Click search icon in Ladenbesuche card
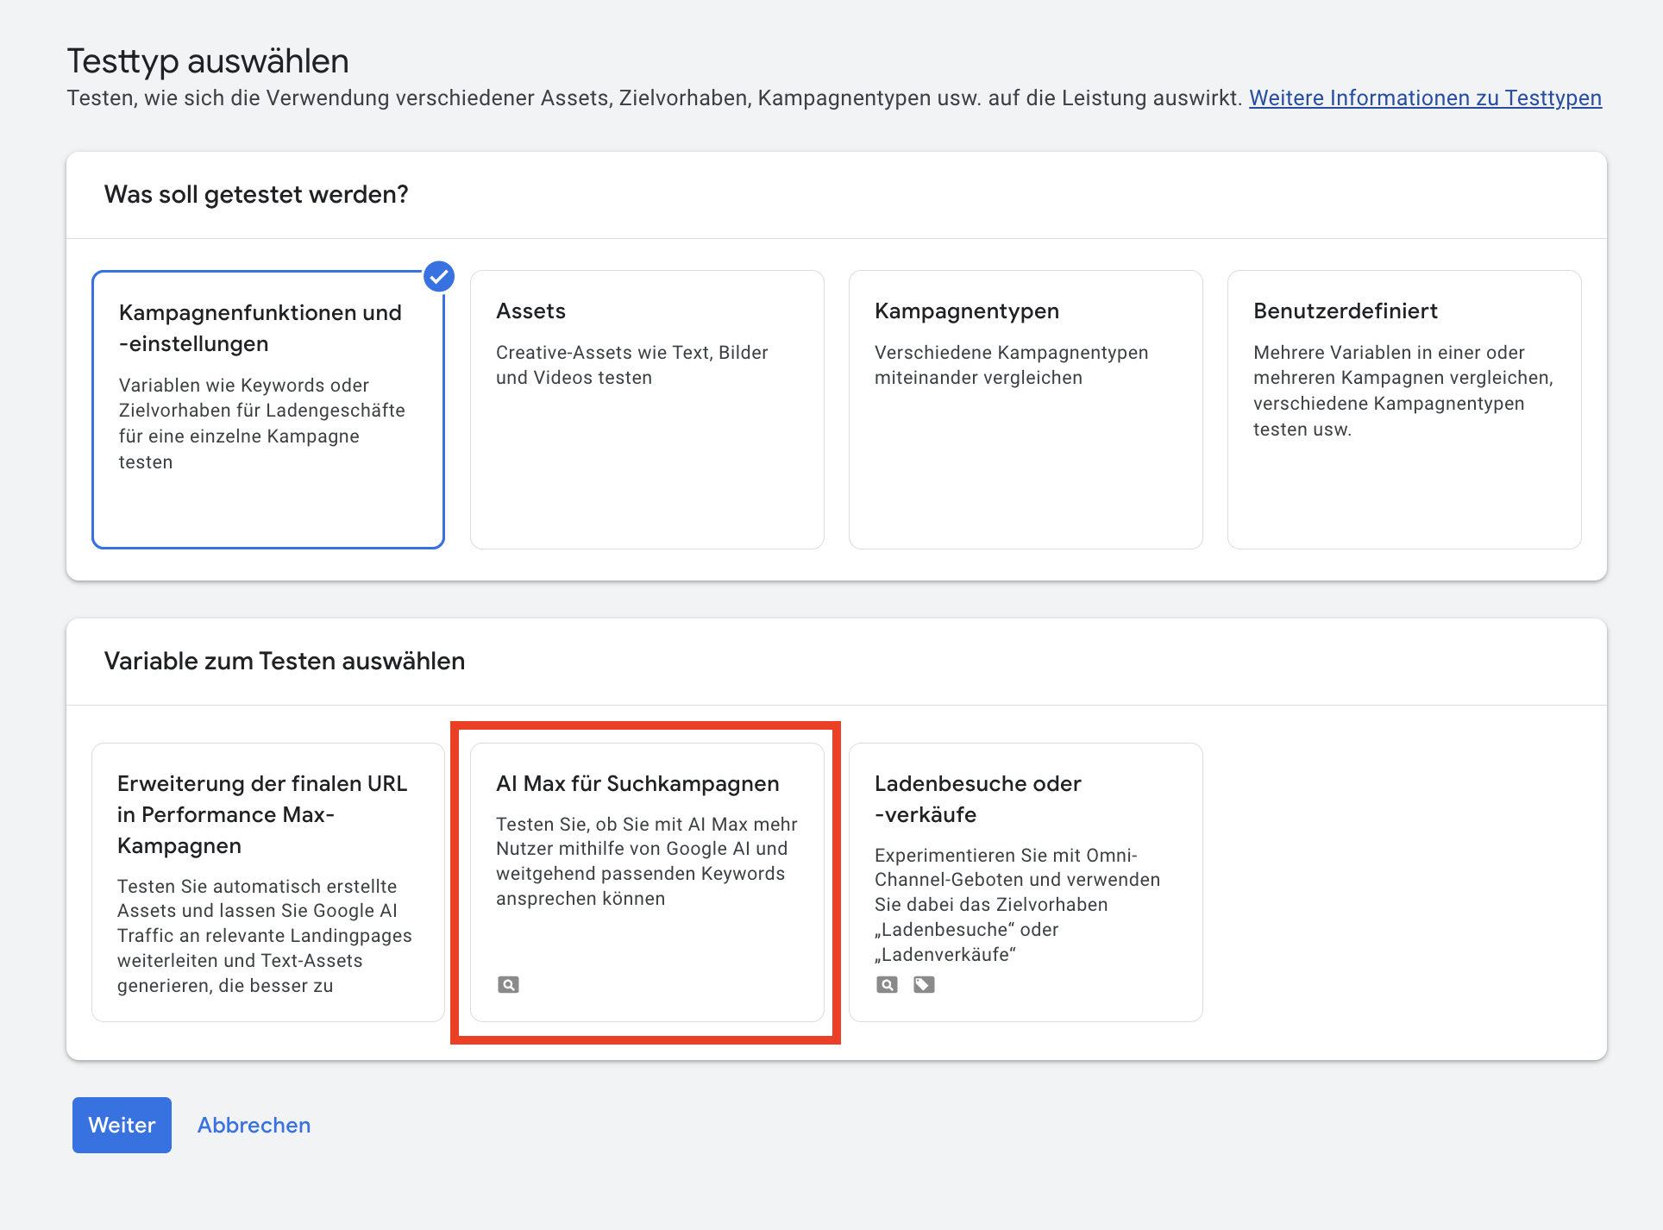Image resolution: width=1663 pixels, height=1230 pixels. pyautogui.click(x=887, y=984)
